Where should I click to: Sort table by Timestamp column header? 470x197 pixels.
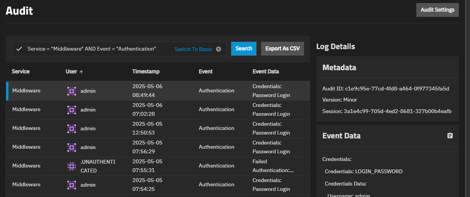(x=146, y=72)
